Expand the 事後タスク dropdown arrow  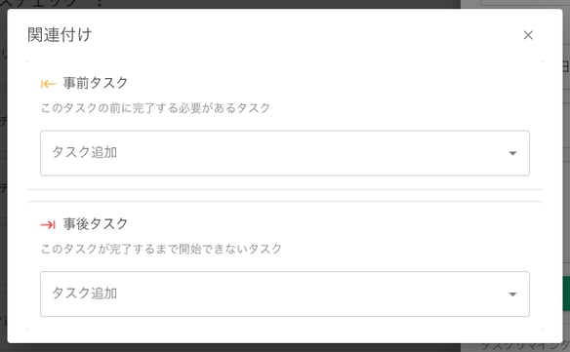(x=512, y=294)
